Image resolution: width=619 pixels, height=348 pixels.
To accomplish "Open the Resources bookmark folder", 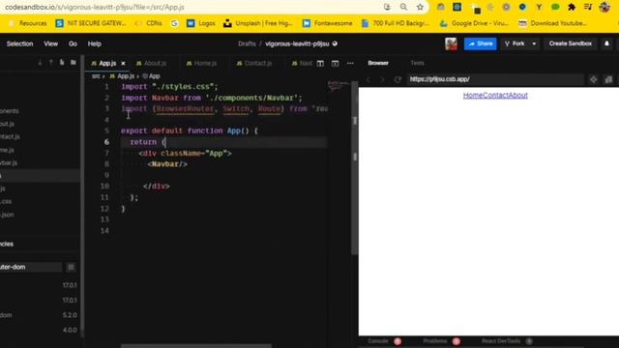I will pos(28,23).
